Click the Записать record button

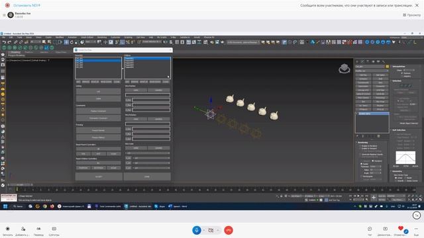7,231
